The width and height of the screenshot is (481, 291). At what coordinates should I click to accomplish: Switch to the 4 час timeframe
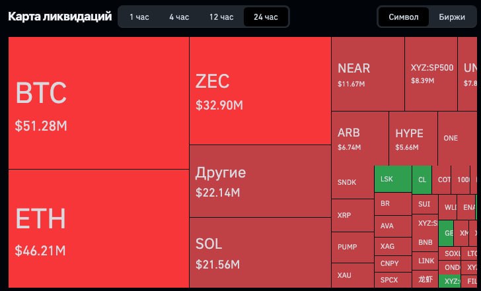pyautogui.click(x=179, y=17)
